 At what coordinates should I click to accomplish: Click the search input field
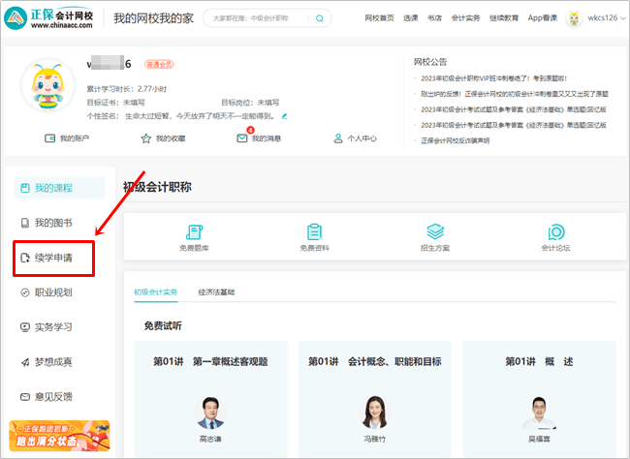257,18
